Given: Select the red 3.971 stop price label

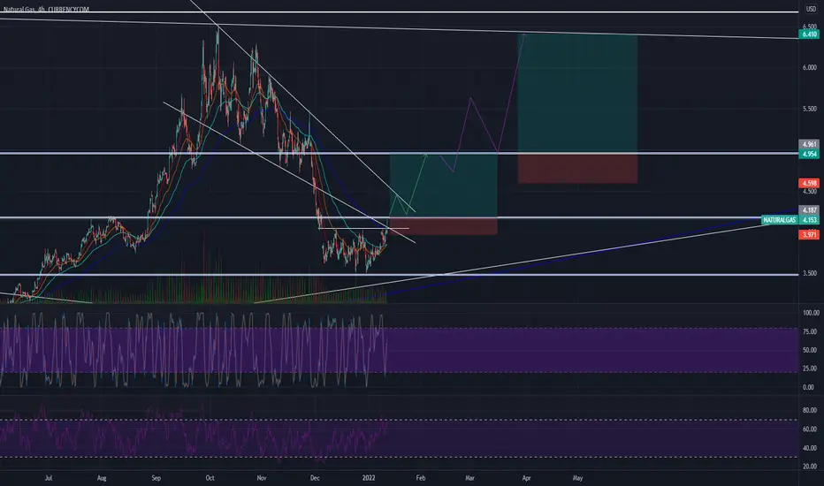Looking at the screenshot, I should pos(809,234).
